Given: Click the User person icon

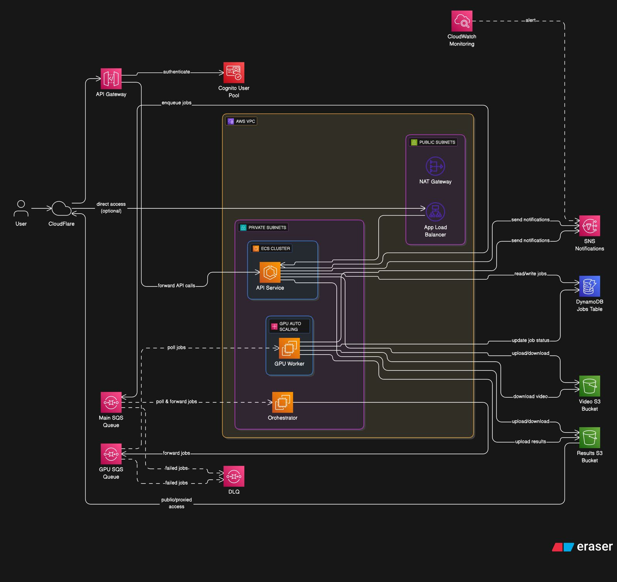Looking at the screenshot, I should coord(21,208).
